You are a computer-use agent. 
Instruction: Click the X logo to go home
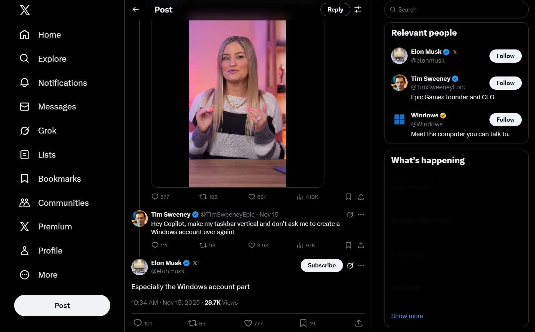click(x=24, y=10)
